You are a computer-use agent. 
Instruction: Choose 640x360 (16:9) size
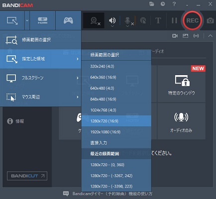(116, 77)
